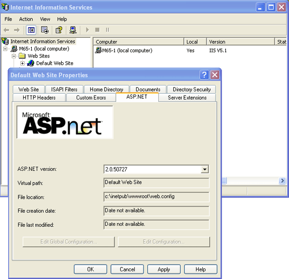Click the horizontal scrollbar right arrow
This screenshot has height=279, width=289.
click(282, 181)
